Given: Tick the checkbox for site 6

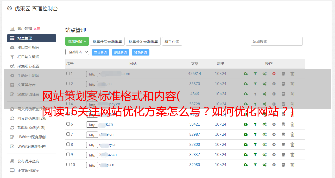Looking at the screenshot, I should point(68,124).
